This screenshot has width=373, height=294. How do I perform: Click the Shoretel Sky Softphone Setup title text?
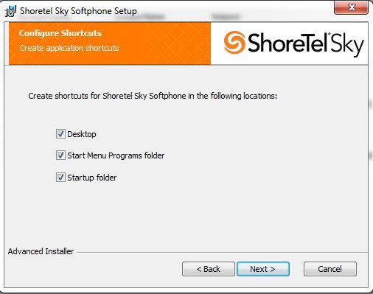pyautogui.click(x=78, y=11)
